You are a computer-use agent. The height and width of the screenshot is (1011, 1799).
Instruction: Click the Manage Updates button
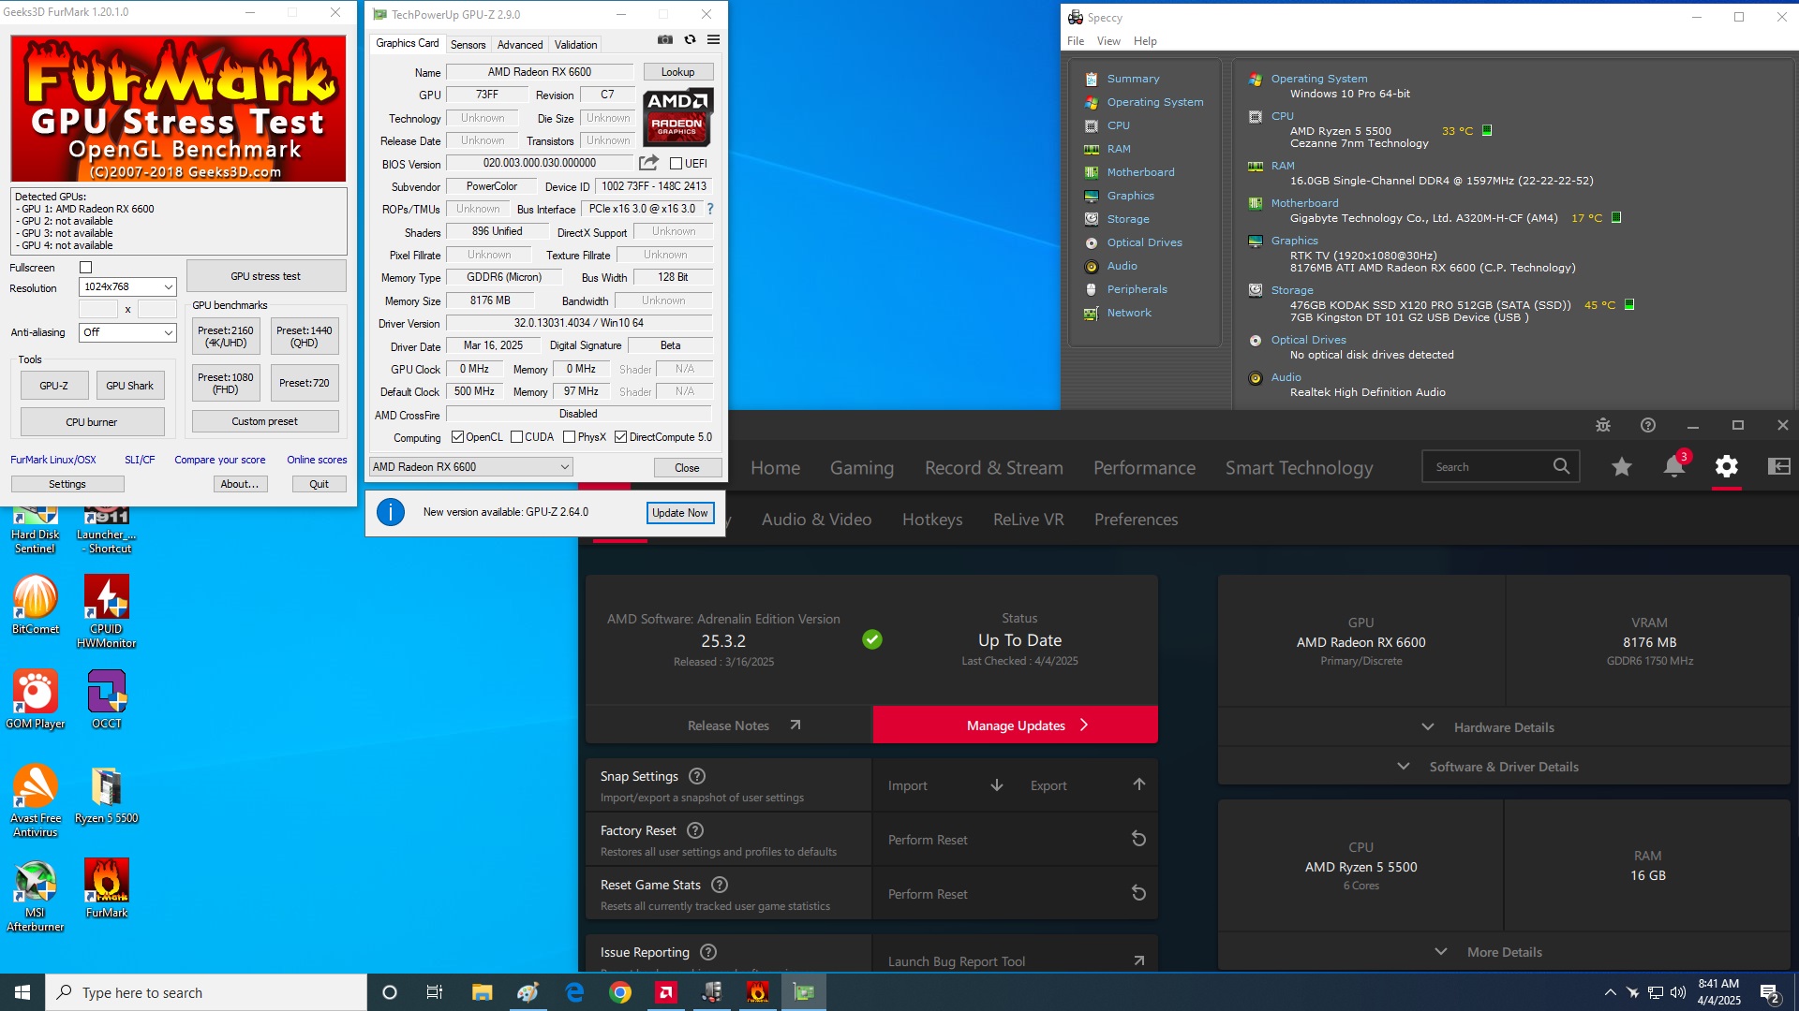1015,725
